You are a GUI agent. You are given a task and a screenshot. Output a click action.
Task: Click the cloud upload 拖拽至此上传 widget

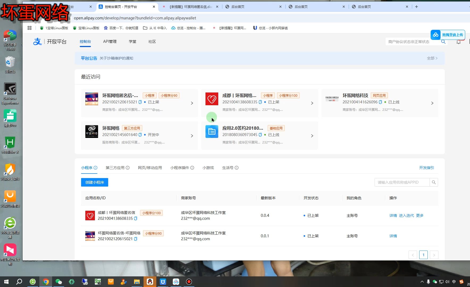(448, 35)
